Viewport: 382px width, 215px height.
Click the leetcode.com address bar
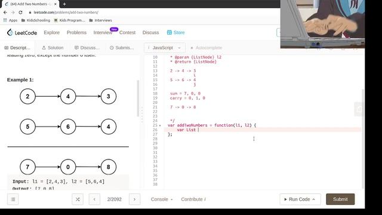tap(66, 12)
